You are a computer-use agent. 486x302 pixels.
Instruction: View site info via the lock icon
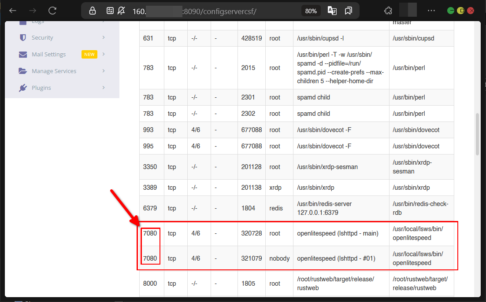[x=92, y=11]
